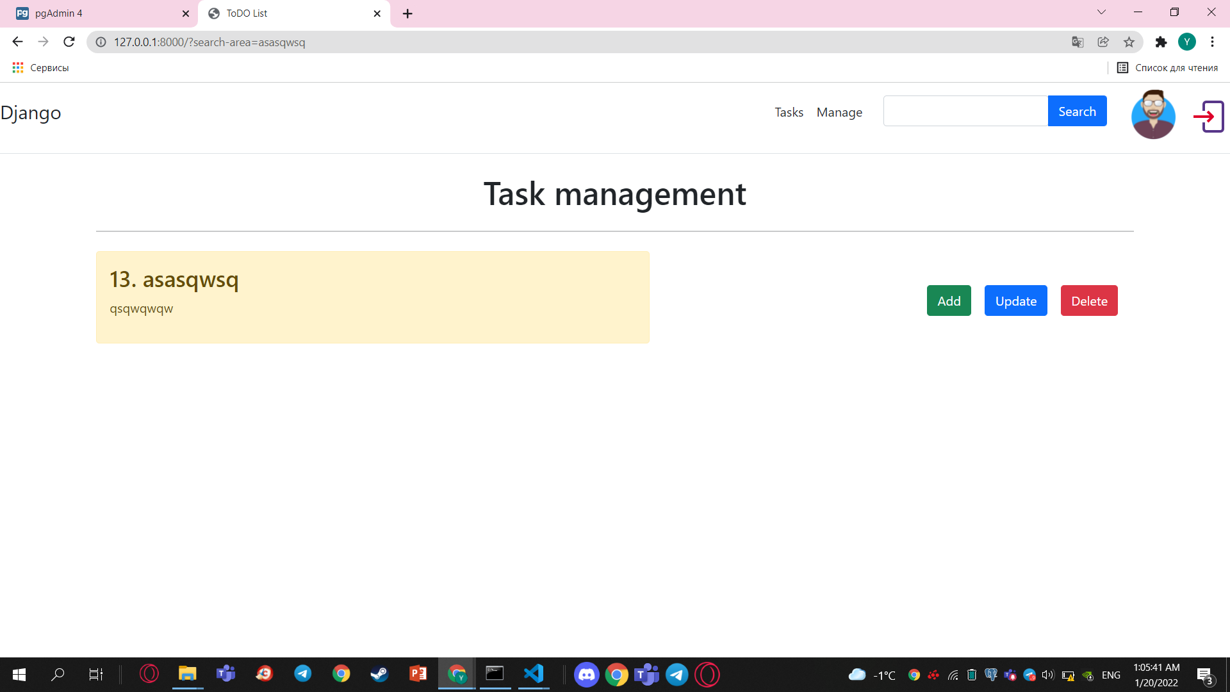Go back to previous page

coord(17,42)
